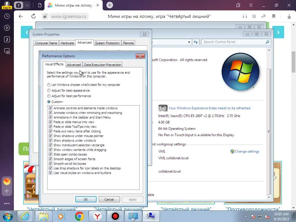Open the downloads arrow icon
Image resolution: width=296 pixels, height=222 pixels.
[x=289, y=16]
